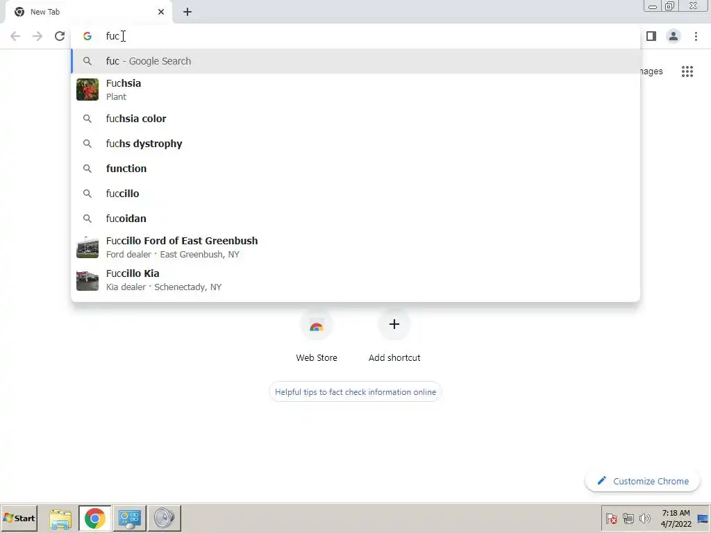This screenshot has width=711, height=533.
Task: Open the side panel icon
Action: tap(651, 36)
